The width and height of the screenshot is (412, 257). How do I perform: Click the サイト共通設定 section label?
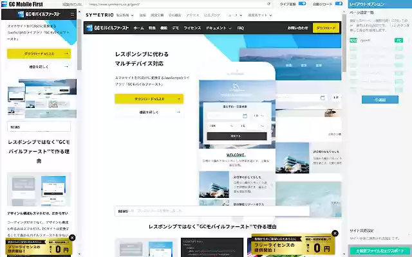coord(362,231)
